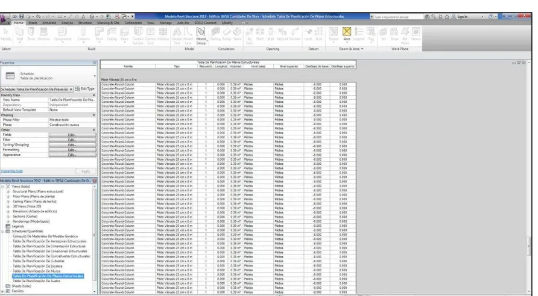Viewport: 538px width, 296px height.
Task: Switch to the Manage ribbon tab
Action: 165,23
